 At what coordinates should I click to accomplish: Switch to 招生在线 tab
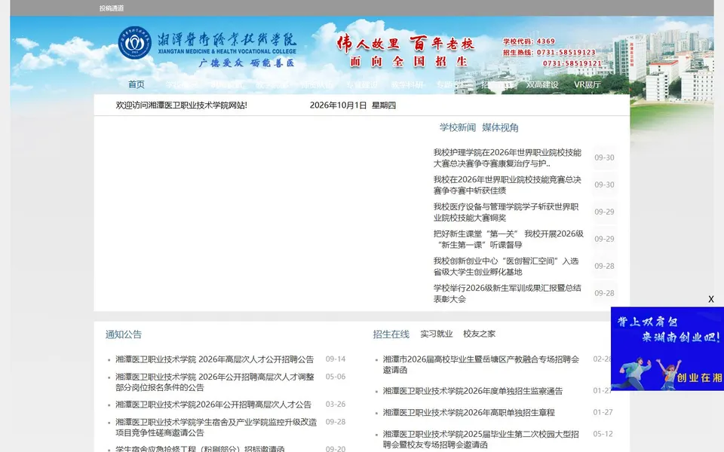coord(391,334)
